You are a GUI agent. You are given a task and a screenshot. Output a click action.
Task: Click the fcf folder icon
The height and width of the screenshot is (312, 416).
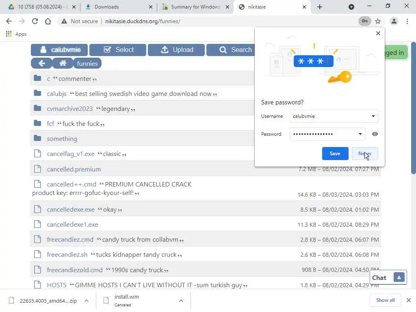(x=37, y=123)
